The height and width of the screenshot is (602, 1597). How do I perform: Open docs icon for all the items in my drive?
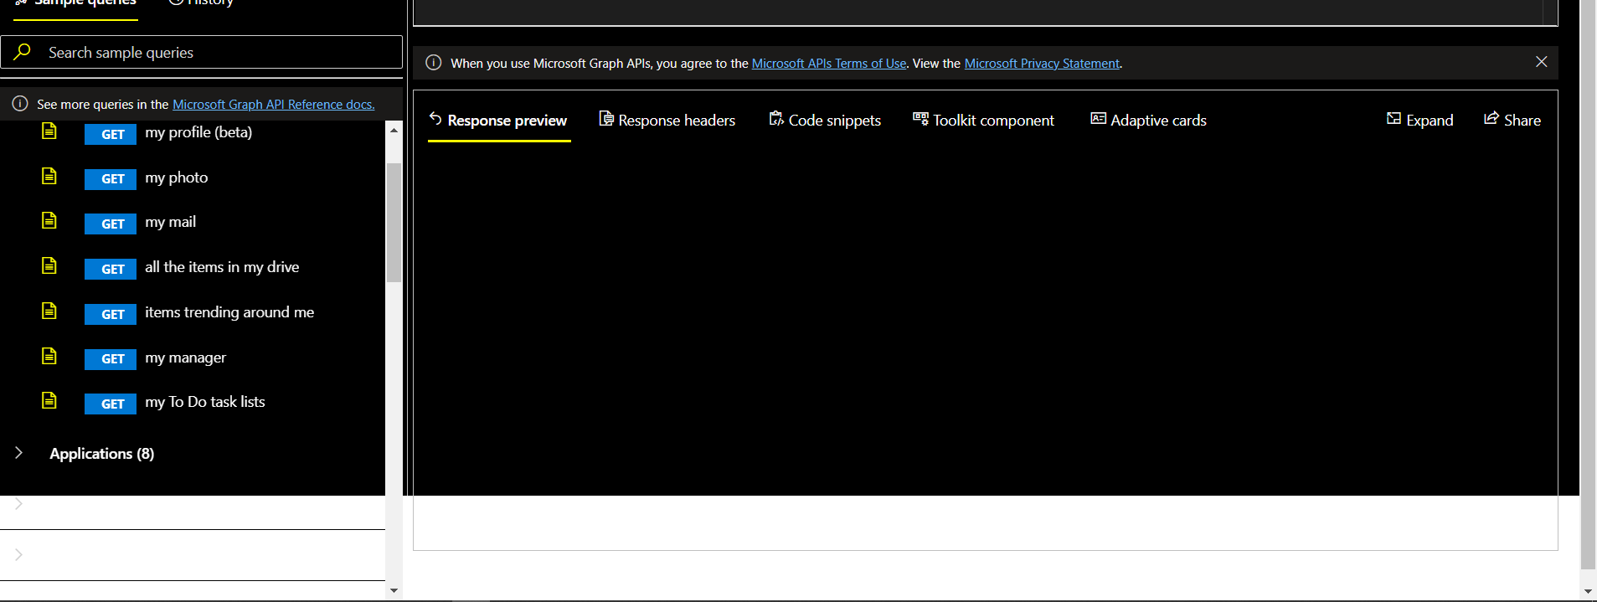tap(49, 266)
